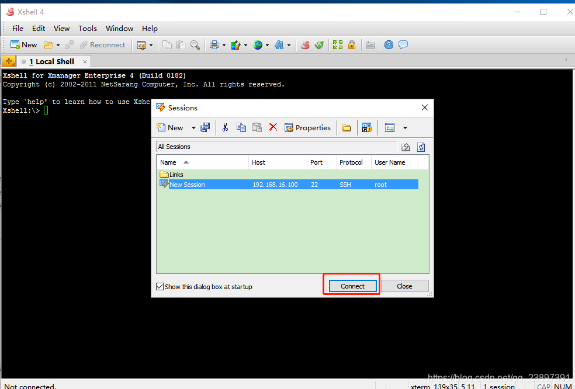Click the Create shortcut icon in Sessions dialog

pyautogui.click(x=367, y=127)
